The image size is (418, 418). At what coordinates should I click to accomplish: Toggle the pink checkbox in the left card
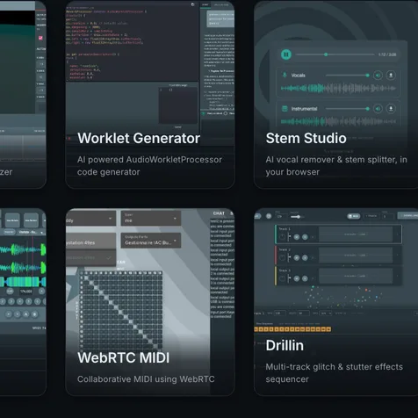(40, 38)
